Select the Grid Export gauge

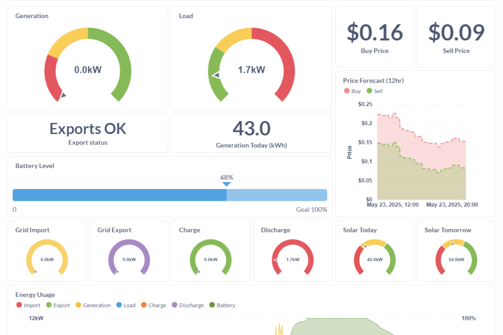click(129, 258)
